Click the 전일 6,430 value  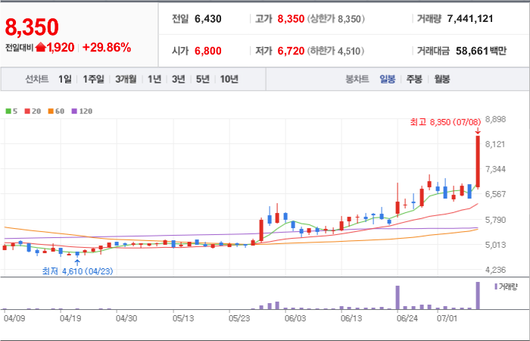(208, 19)
